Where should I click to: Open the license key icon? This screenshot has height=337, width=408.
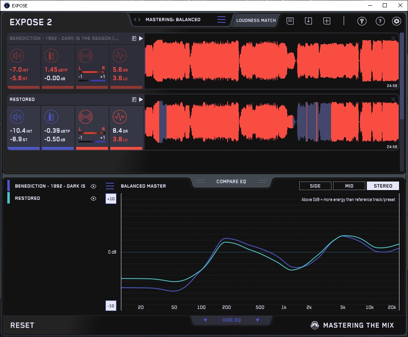pyautogui.click(x=362, y=21)
